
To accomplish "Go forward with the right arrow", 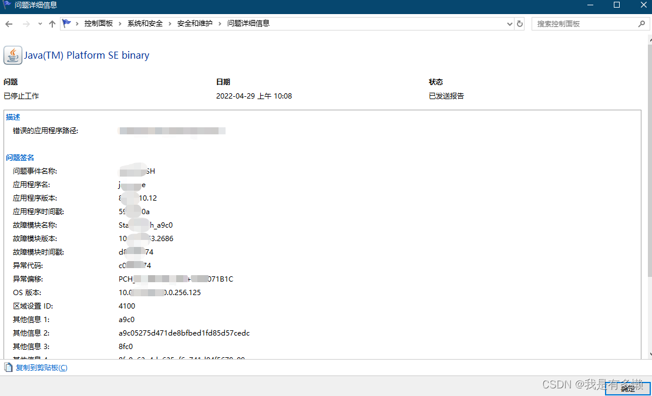I will [x=26, y=24].
